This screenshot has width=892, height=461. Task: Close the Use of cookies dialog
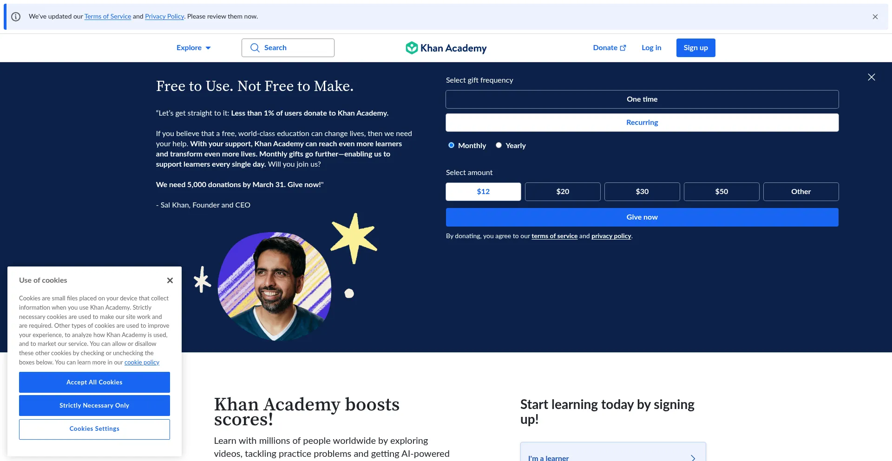click(170, 280)
